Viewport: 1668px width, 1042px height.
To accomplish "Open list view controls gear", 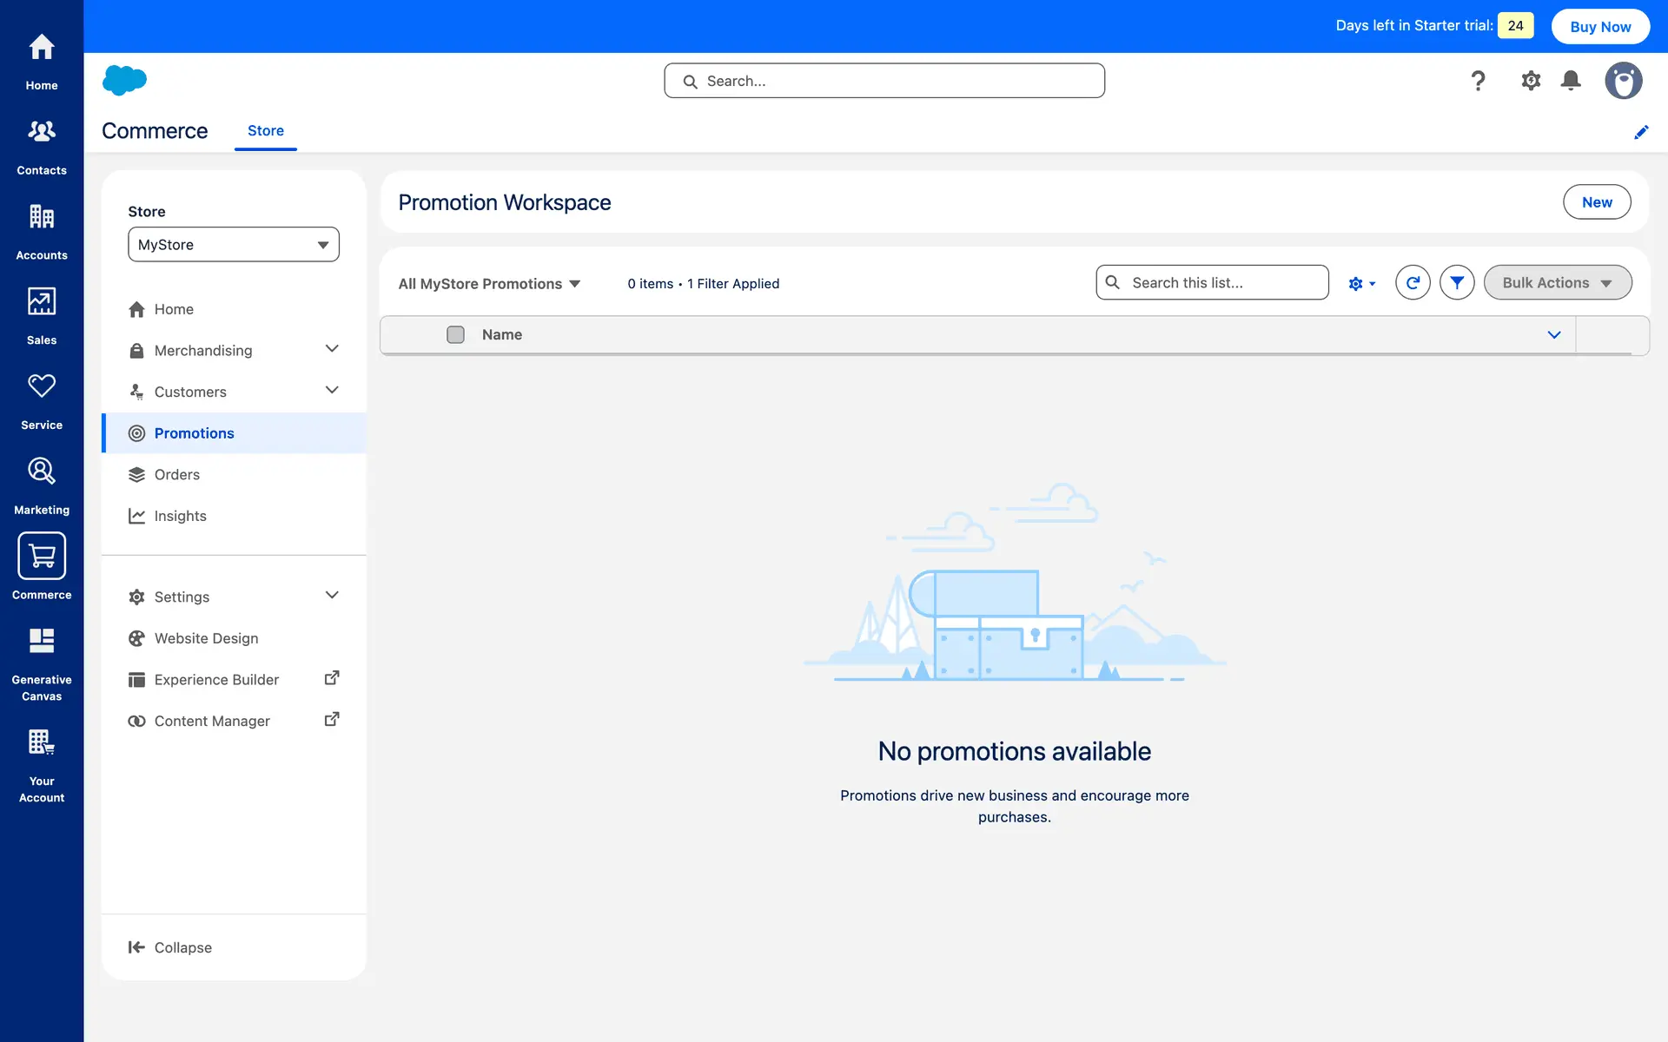I will coord(1361,284).
